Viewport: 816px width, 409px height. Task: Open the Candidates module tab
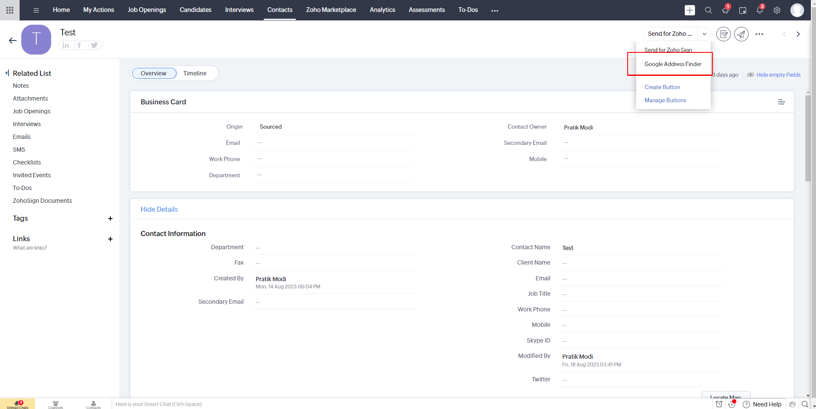tap(196, 10)
